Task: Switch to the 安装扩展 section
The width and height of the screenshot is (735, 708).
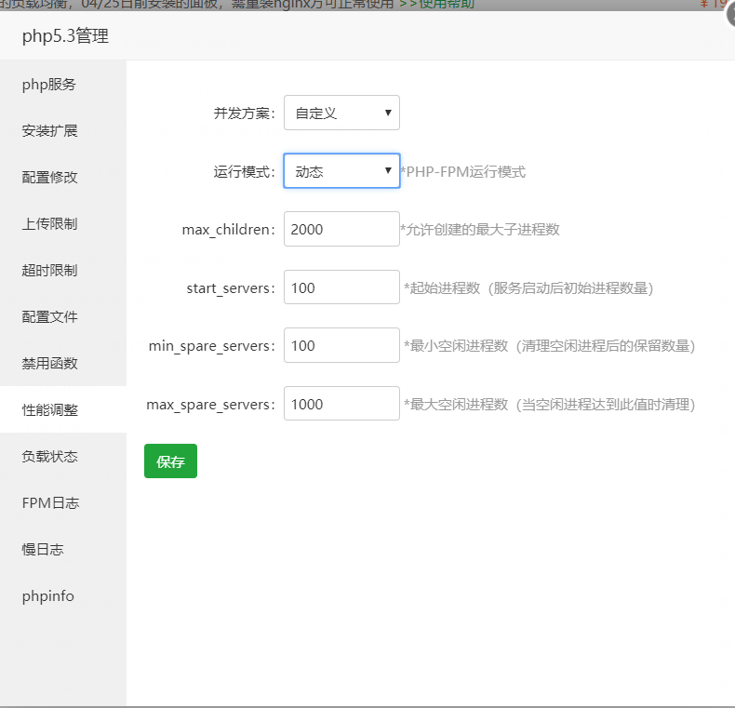Action: (49, 131)
